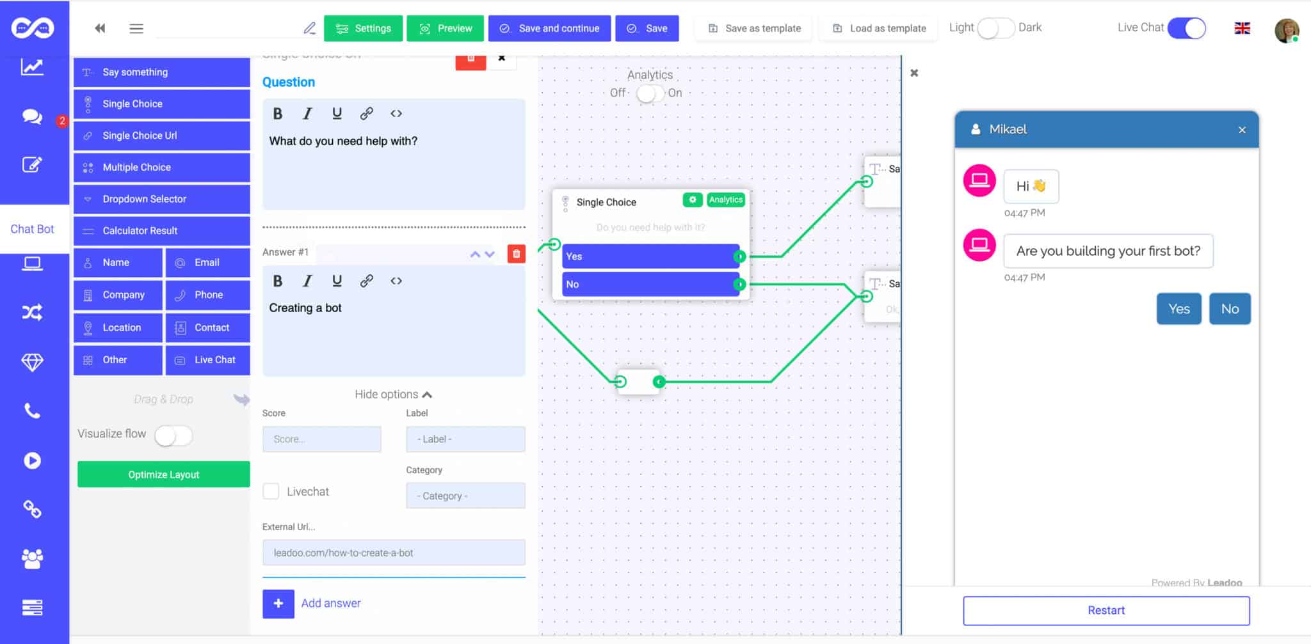Viewport: 1311px width, 644px height.
Task: Open the hamburger menu at the top
Action: (x=136, y=28)
